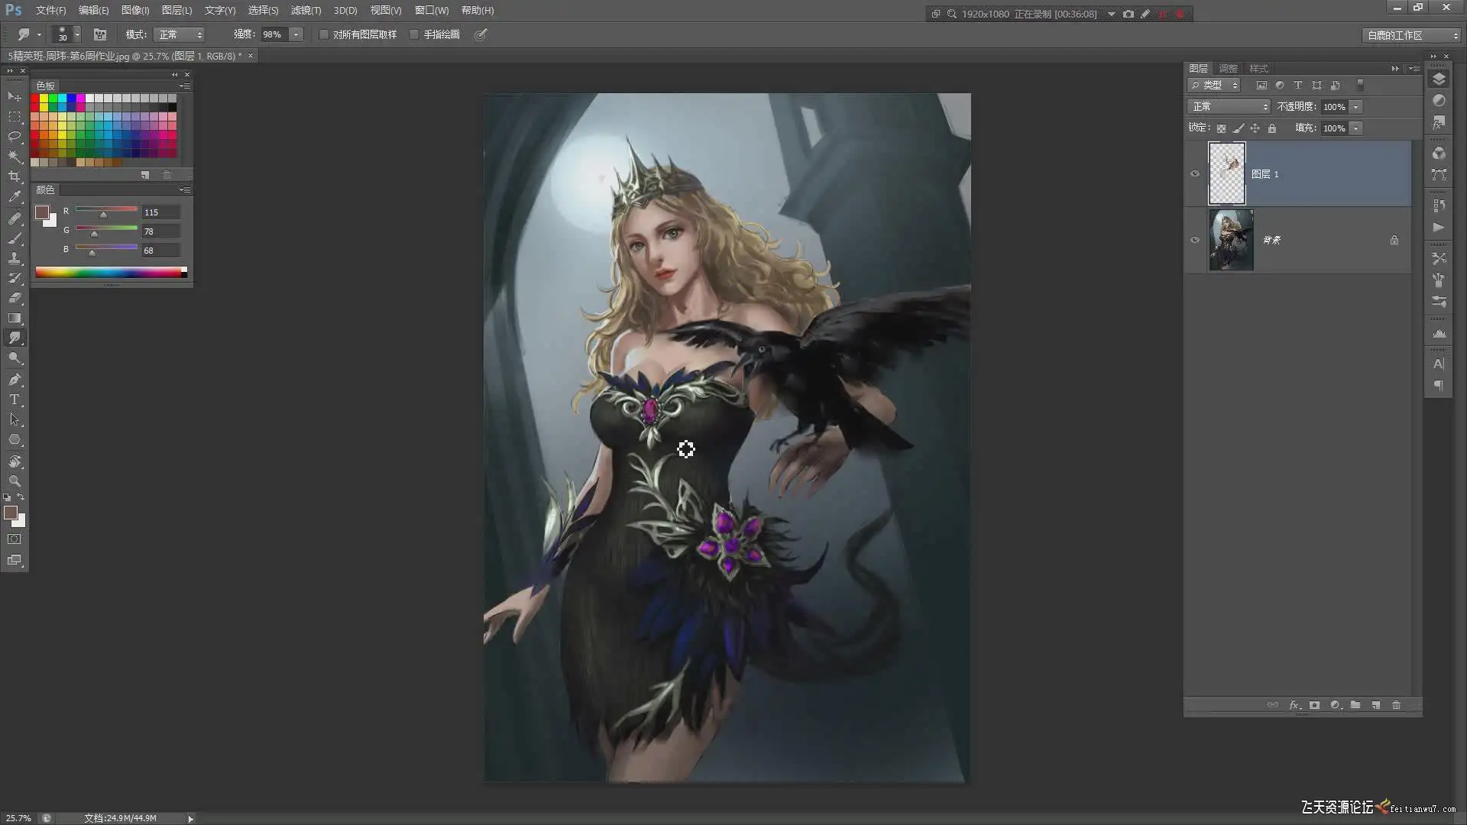Select the Magic Wand tool
1467x825 pixels.
15,157
